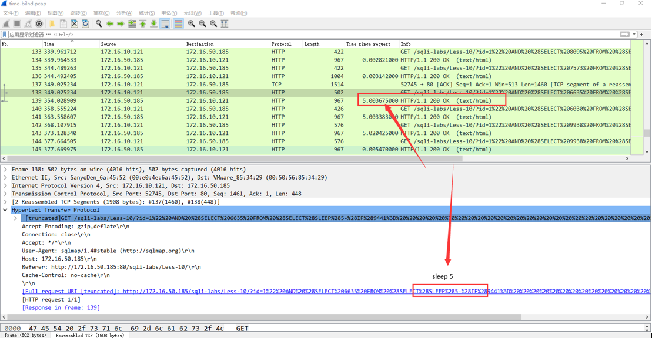Screen dimensions: 652x338
Task: Toggle auto-scroll during live capture
Action: pos(165,23)
